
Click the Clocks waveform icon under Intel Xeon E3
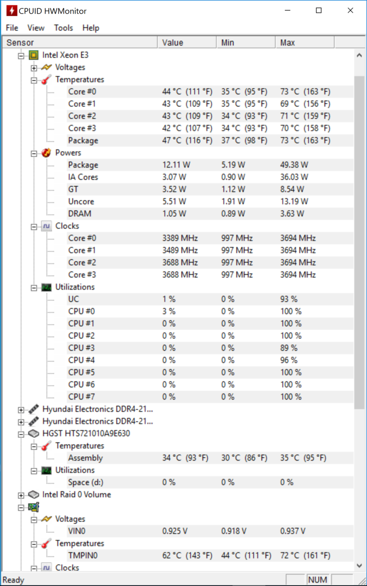pos(46,226)
